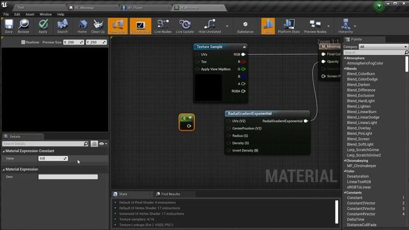Image resolution: width=409 pixels, height=230 pixels.
Task: Open Platform Stats
Action: (288, 26)
